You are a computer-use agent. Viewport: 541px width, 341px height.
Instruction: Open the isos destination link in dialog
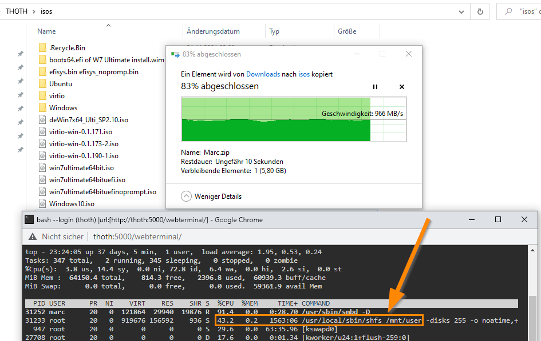[304, 74]
